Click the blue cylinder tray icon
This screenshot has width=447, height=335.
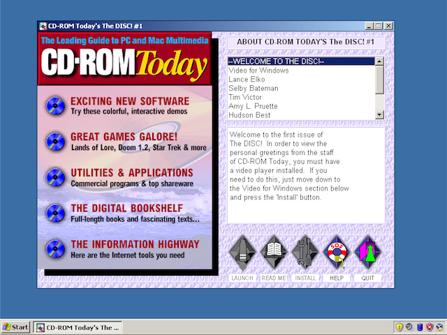(x=420, y=327)
